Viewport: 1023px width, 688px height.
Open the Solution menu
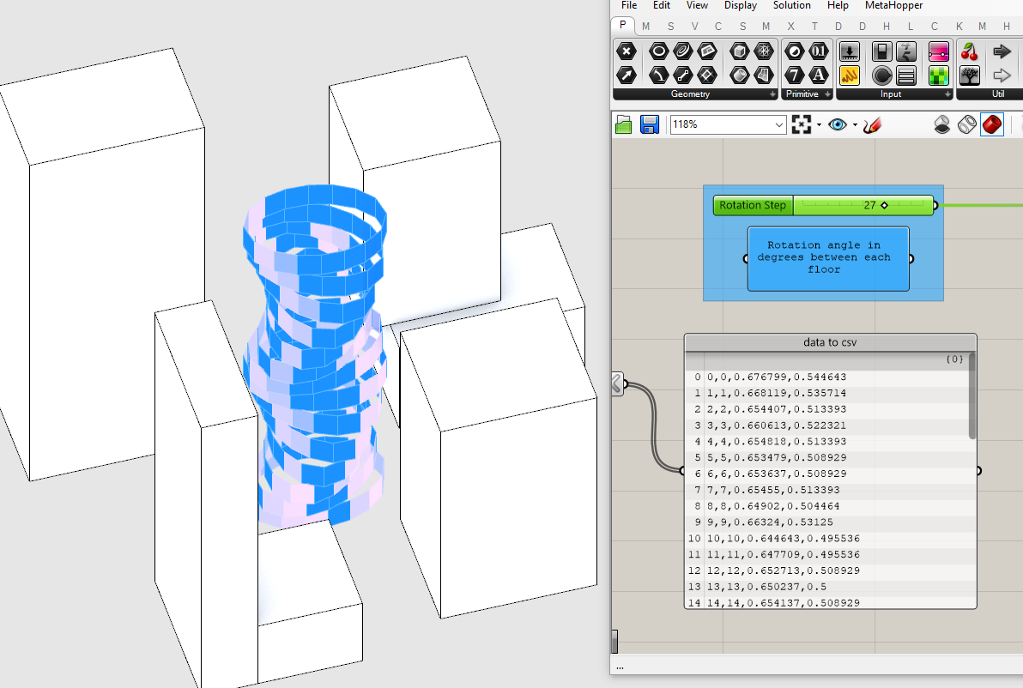pyautogui.click(x=791, y=5)
